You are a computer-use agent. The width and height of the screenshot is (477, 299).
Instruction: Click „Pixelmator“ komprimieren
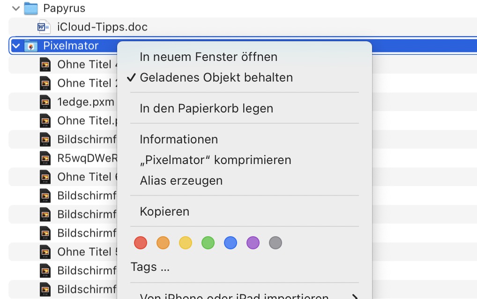click(x=215, y=160)
